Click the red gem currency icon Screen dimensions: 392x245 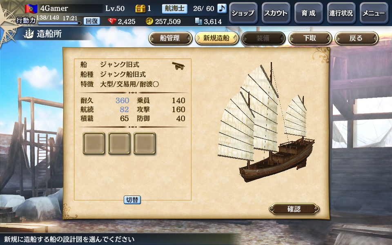[x=112, y=21]
